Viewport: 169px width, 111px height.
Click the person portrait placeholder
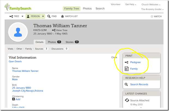18,32
